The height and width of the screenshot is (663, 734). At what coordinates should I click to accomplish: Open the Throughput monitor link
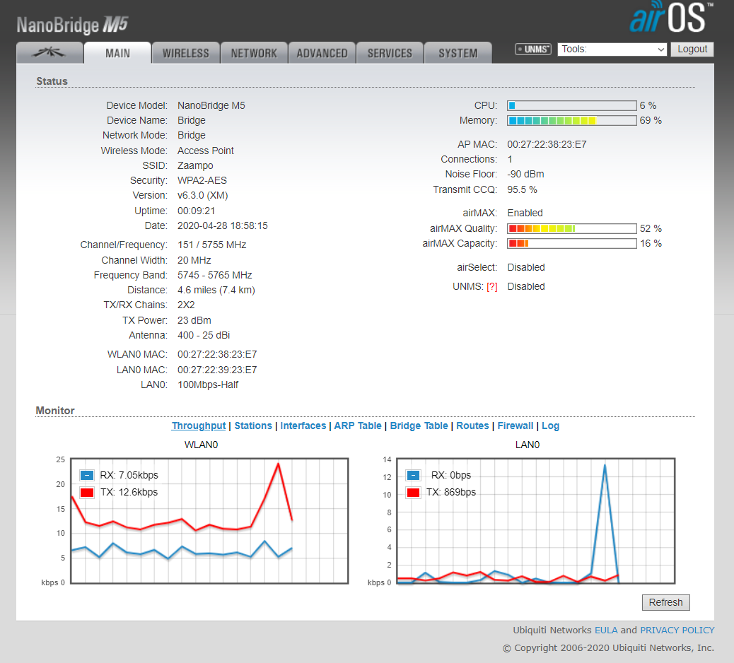[x=199, y=426]
